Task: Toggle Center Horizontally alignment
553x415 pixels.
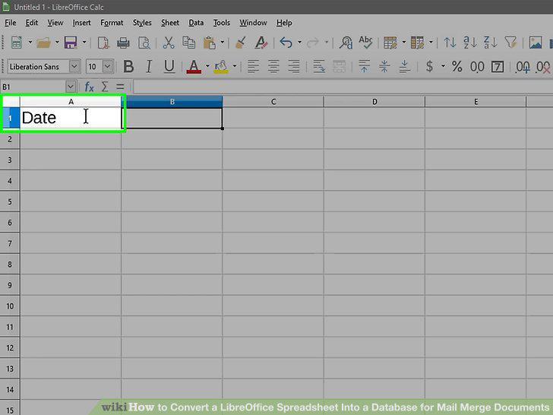Action: (273, 67)
